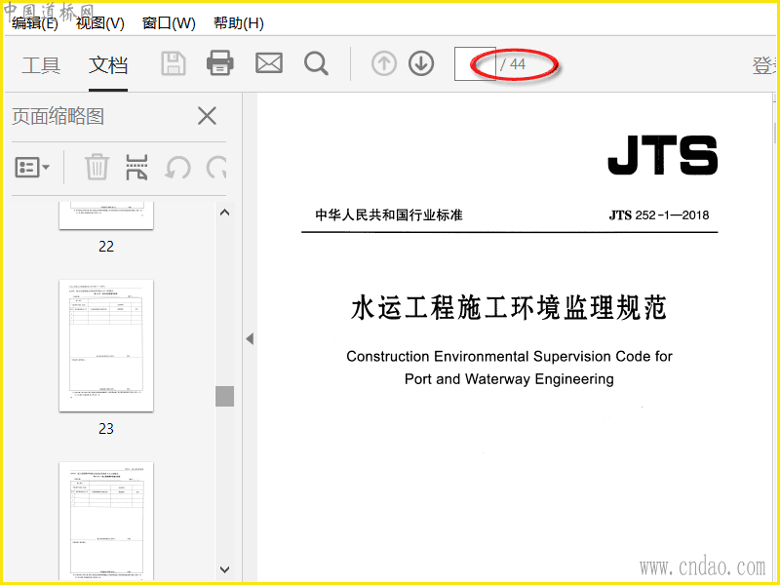Open the thumbnail options dropdown

32,167
